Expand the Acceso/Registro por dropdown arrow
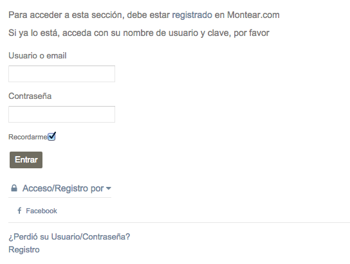 pos(109,188)
